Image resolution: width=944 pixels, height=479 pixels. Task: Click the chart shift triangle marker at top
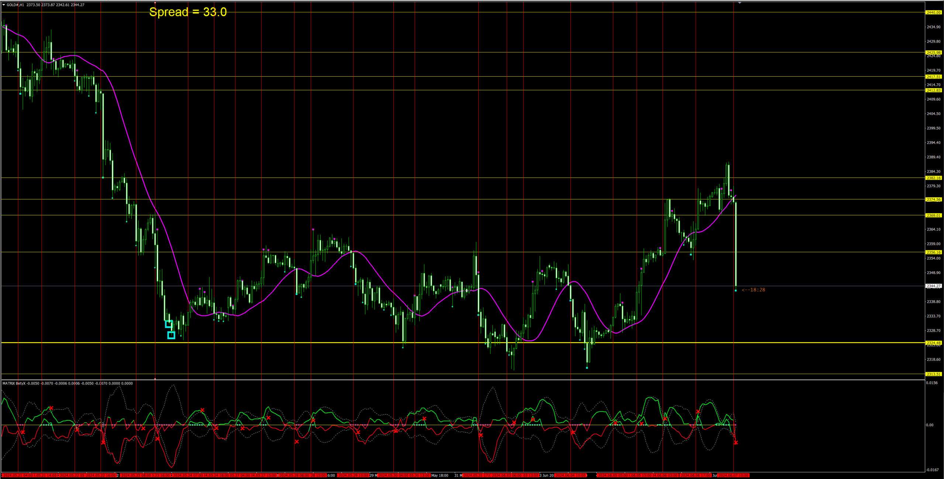(740, 3)
